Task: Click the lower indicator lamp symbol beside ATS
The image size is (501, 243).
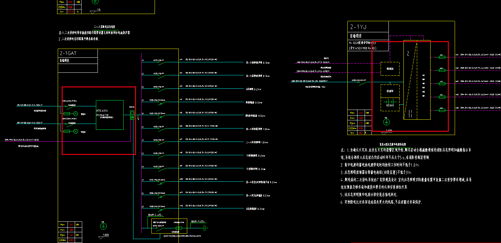Action: pyautogui.click(x=76, y=131)
